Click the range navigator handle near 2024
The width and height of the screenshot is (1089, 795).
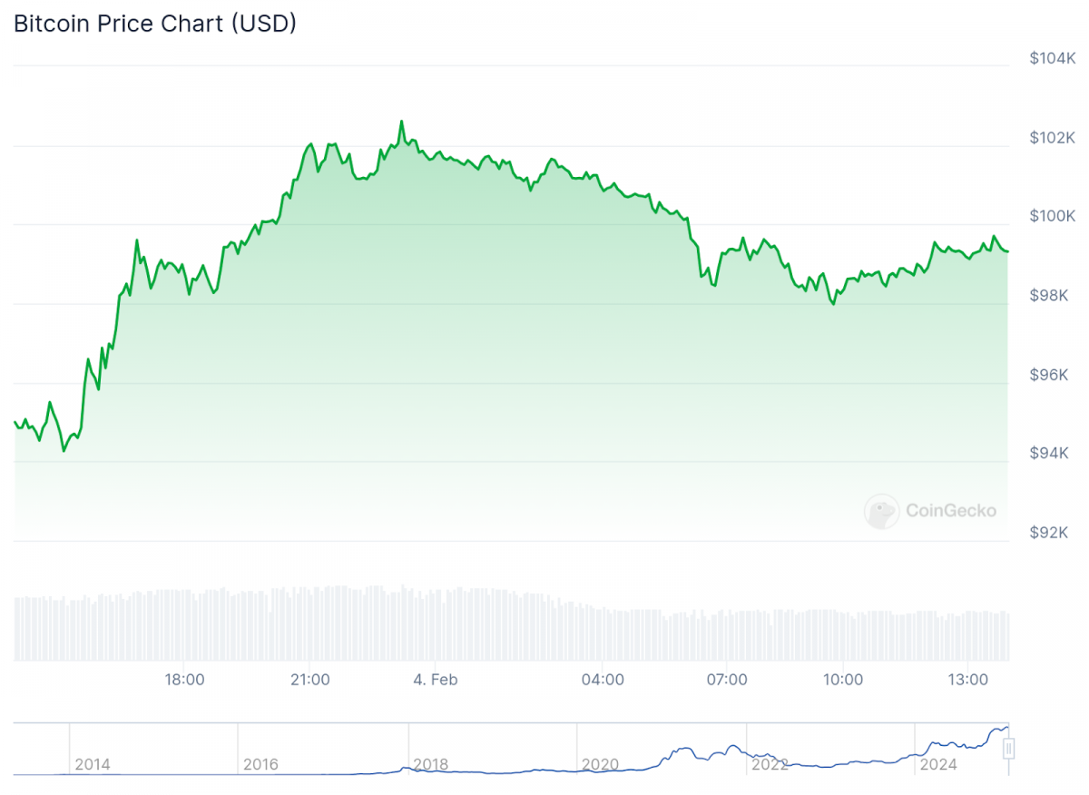(1008, 749)
